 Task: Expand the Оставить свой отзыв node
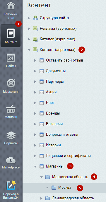35,60
